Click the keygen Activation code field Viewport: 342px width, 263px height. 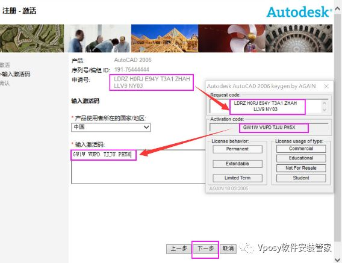click(269, 128)
